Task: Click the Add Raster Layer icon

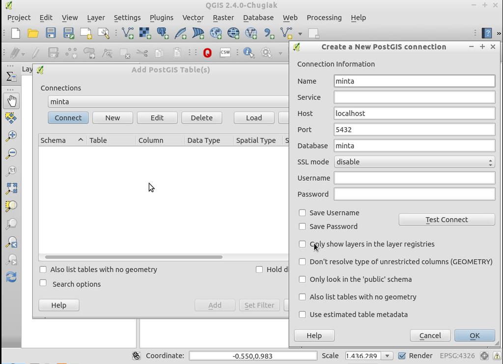Action: coord(145,33)
